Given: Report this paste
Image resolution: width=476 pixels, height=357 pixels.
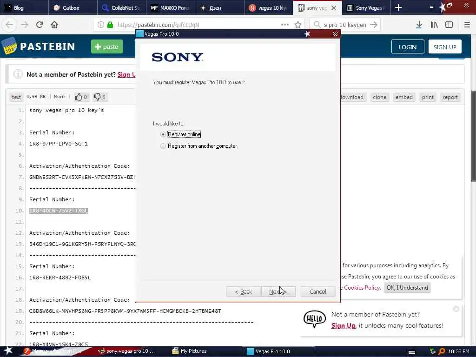Looking at the screenshot, I should [450, 97].
